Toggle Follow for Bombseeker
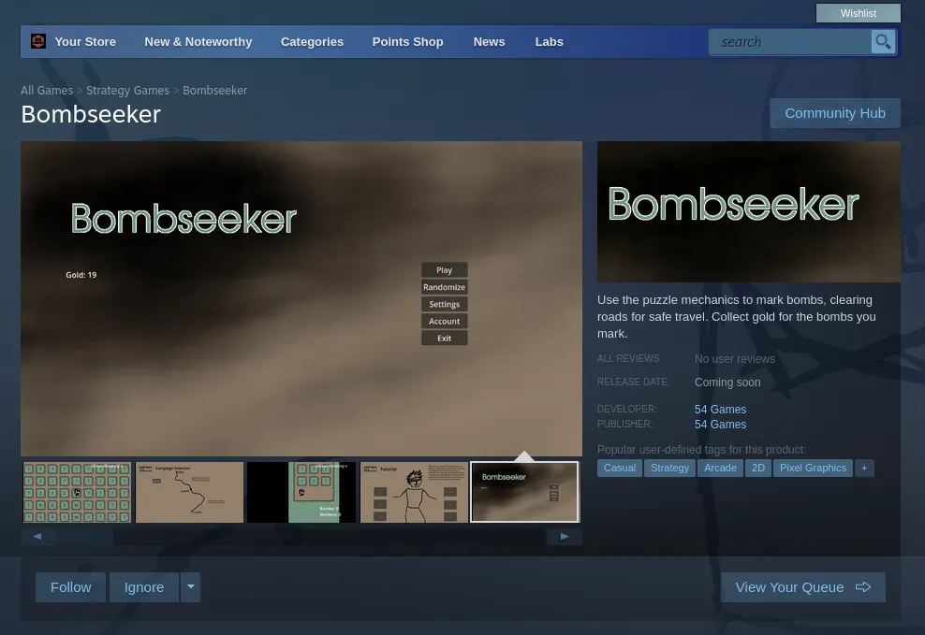The height and width of the screenshot is (635, 925). (71, 587)
